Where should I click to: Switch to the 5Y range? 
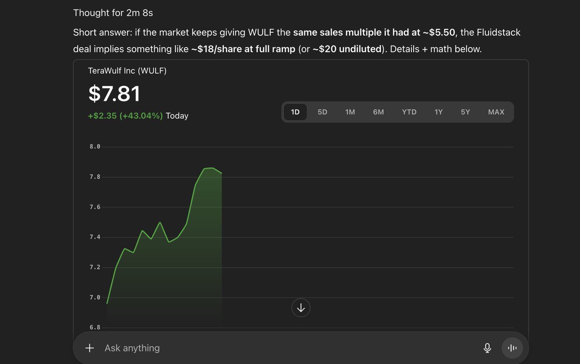pos(465,112)
